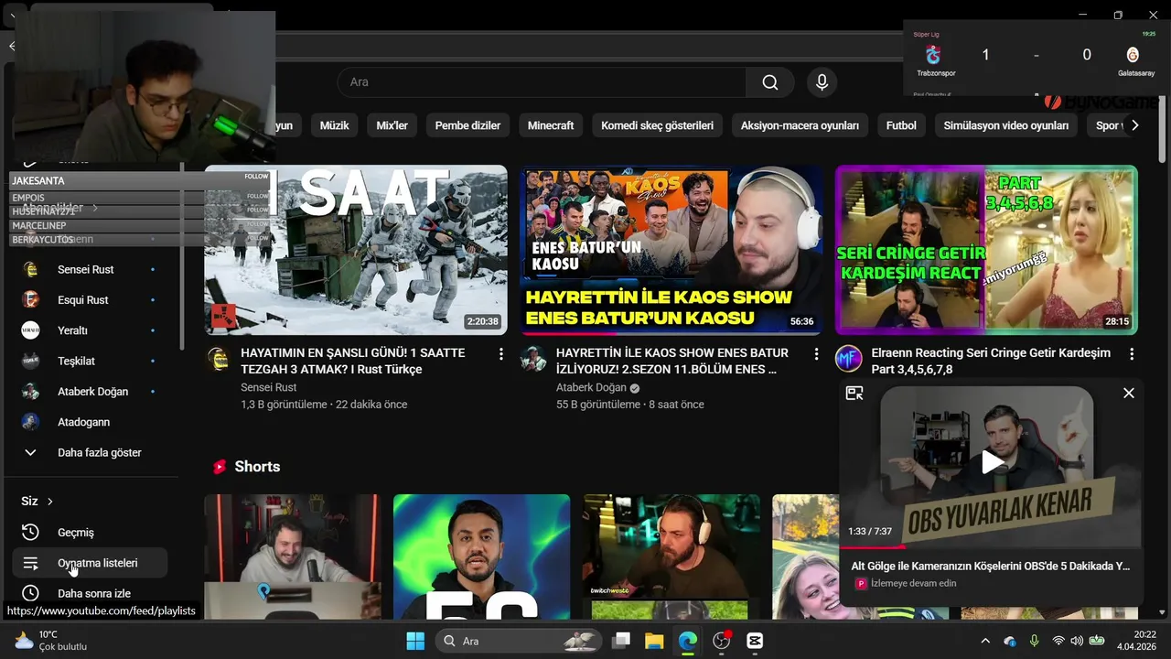Select Komedi skeç gösterileri chip

click(x=657, y=125)
